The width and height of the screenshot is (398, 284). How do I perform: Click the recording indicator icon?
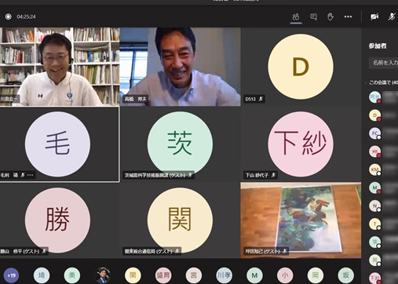pyautogui.click(x=8, y=16)
